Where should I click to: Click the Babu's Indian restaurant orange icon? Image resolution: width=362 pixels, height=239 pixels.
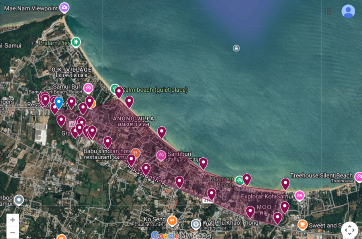136,153
